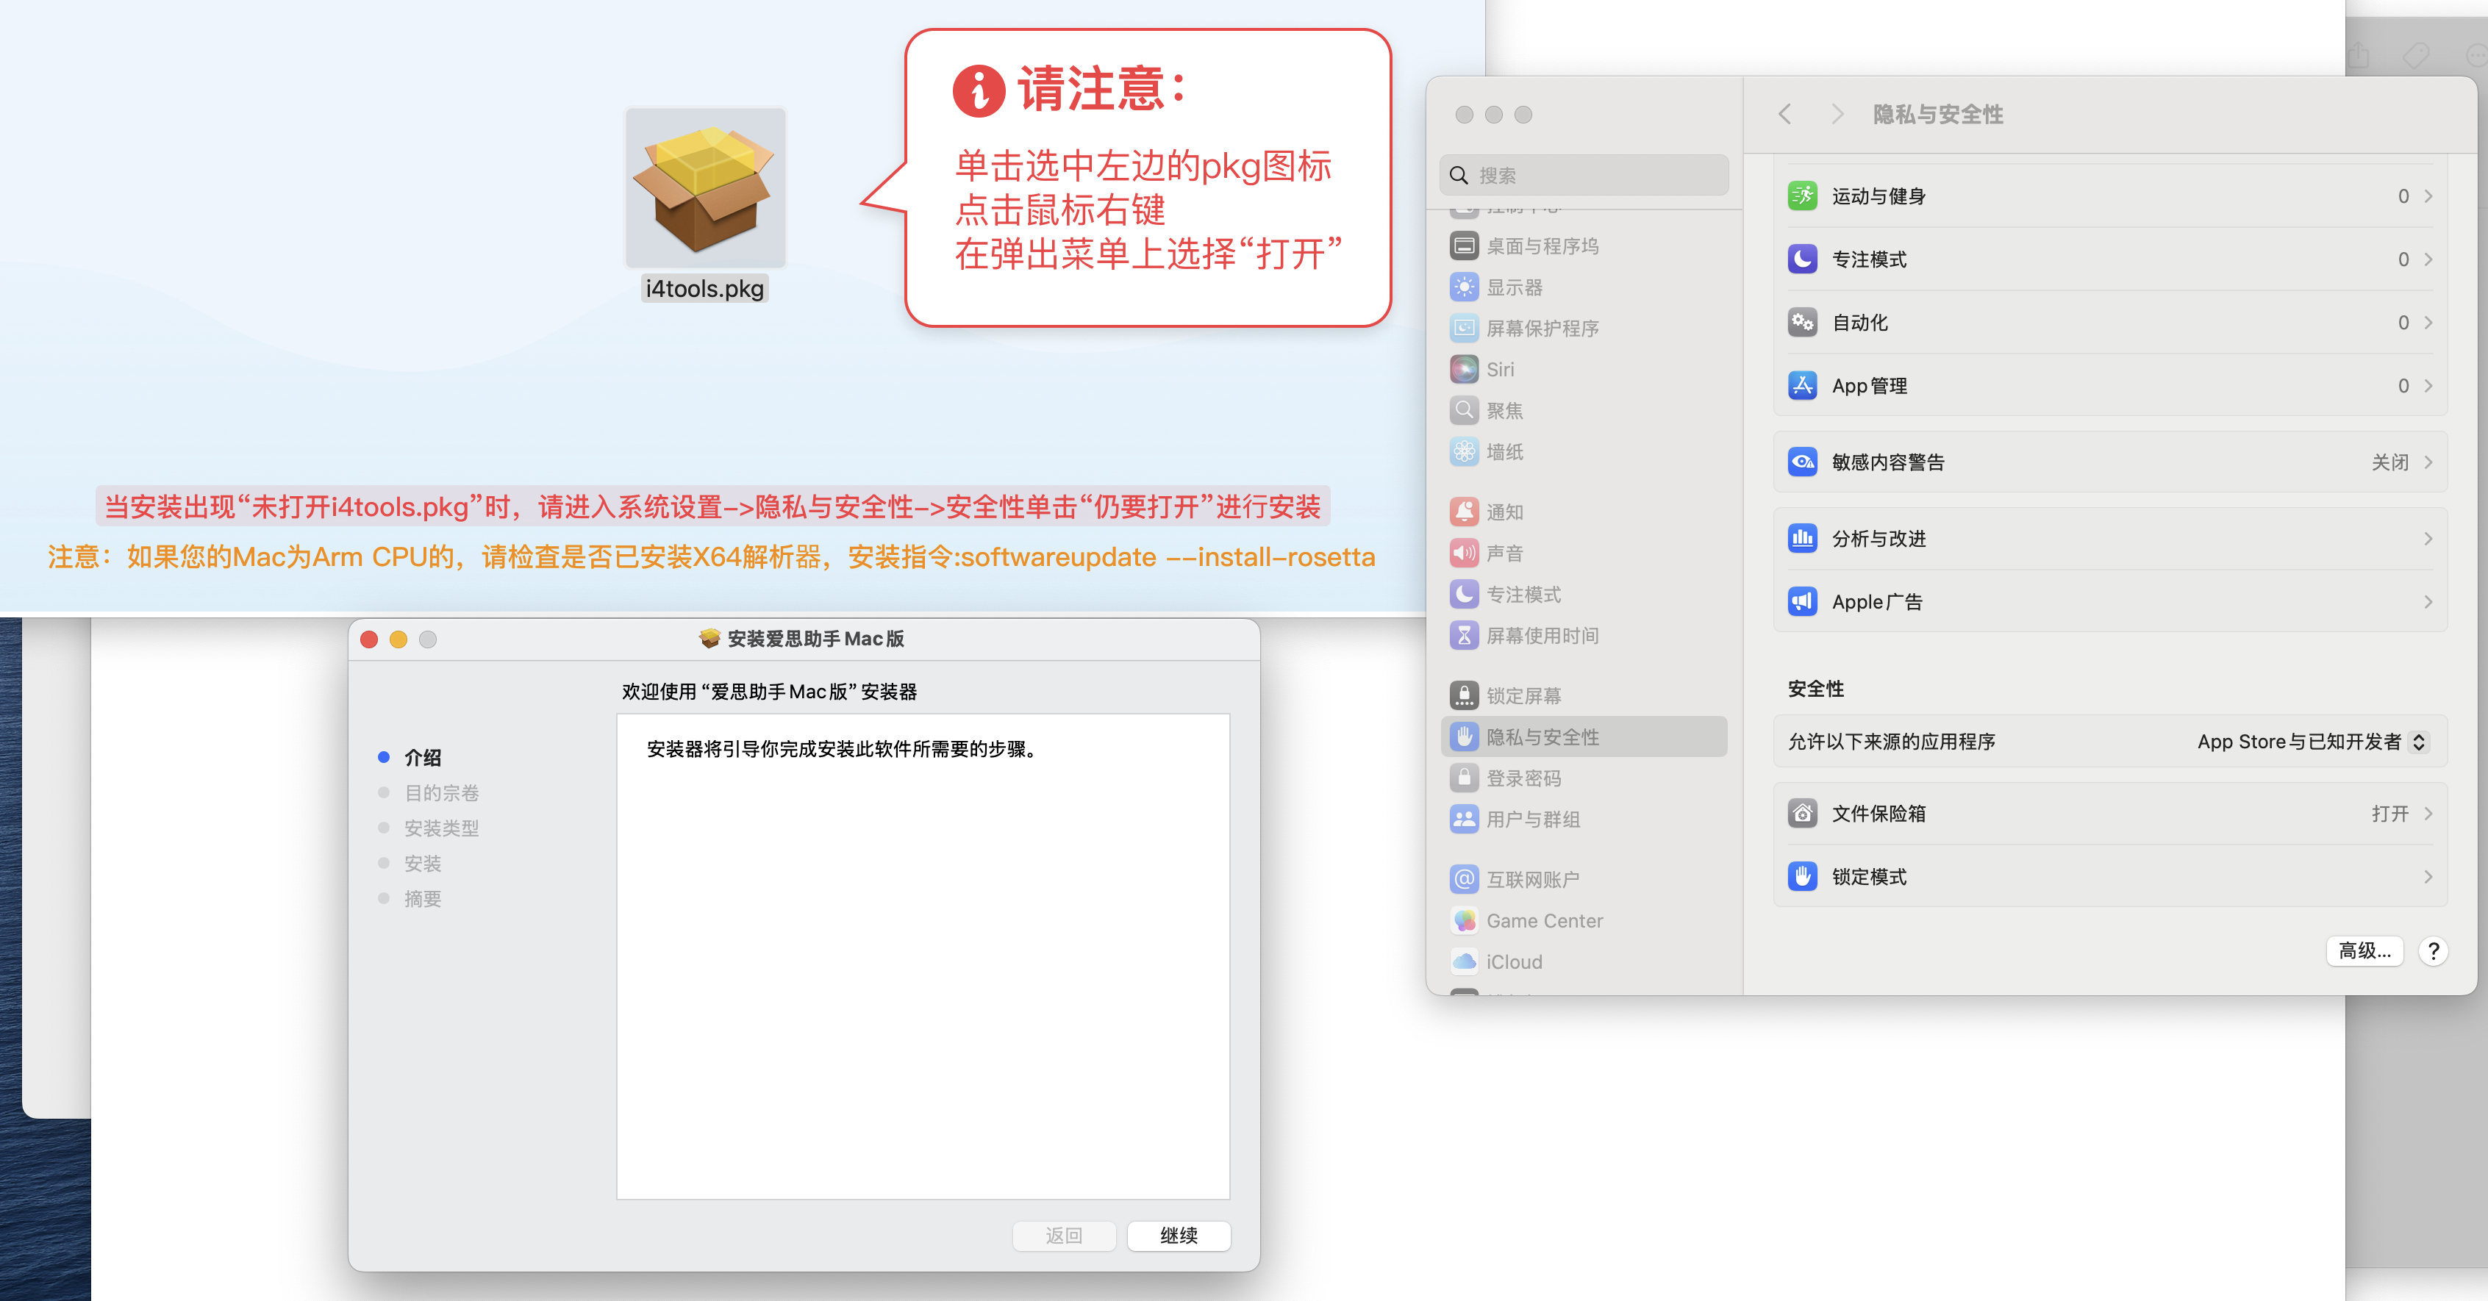Open Motion & Fitness privacy row (运动与健身)

point(2109,196)
